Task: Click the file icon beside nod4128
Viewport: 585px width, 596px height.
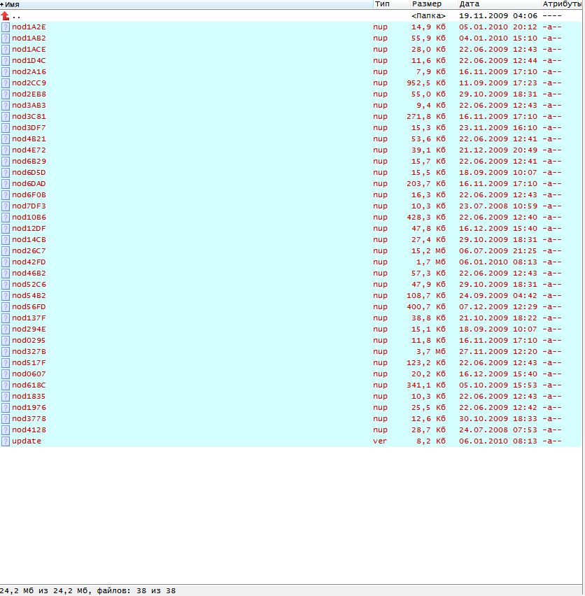Action: [6, 430]
